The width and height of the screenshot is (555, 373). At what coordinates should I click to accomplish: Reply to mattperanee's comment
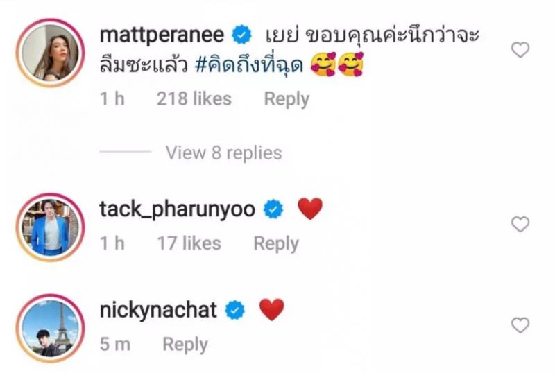coord(287,99)
